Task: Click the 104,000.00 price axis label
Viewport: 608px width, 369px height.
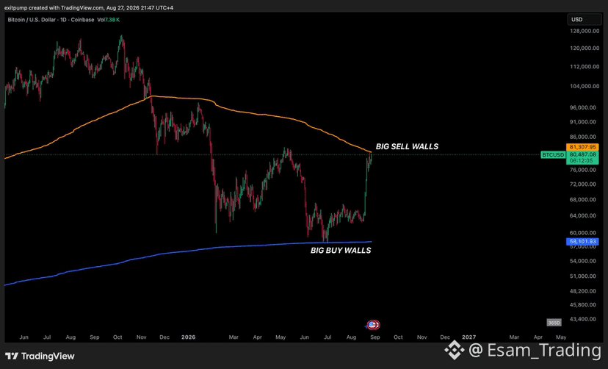Action: [585, 86]
